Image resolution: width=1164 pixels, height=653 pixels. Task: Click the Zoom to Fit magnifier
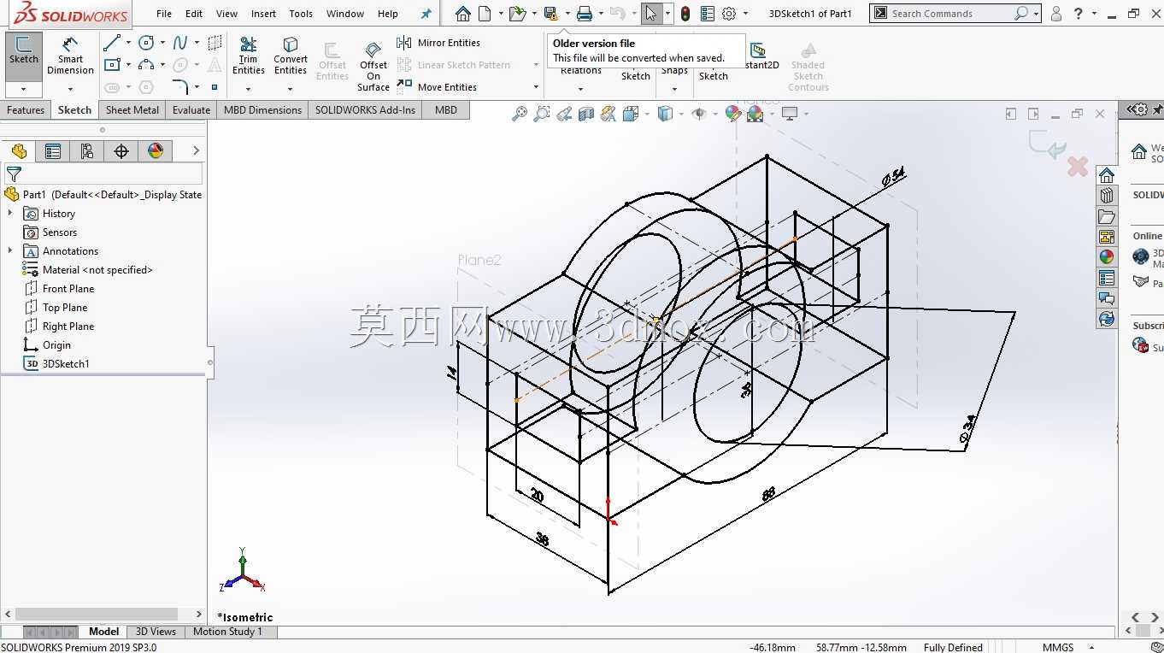coord(519,114)
